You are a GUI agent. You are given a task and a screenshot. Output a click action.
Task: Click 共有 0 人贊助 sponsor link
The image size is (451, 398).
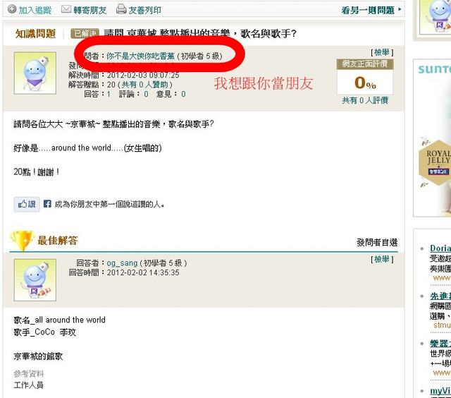[x=145, y=85]
